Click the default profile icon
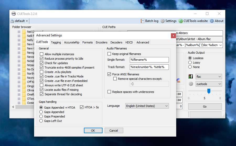The image size is (236, 146). point(12,21)
